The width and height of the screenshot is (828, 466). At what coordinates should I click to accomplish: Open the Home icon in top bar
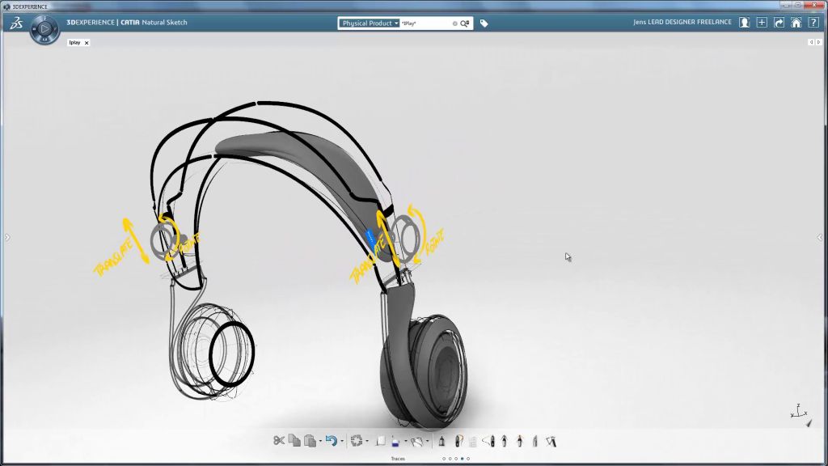[796, 23]
